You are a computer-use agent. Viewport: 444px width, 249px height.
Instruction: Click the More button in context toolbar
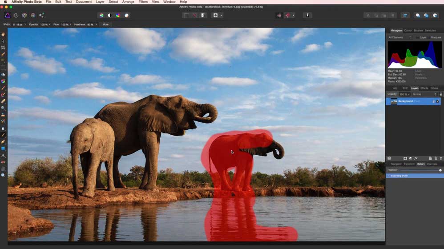pyautogui.click(x=105, y=24)
